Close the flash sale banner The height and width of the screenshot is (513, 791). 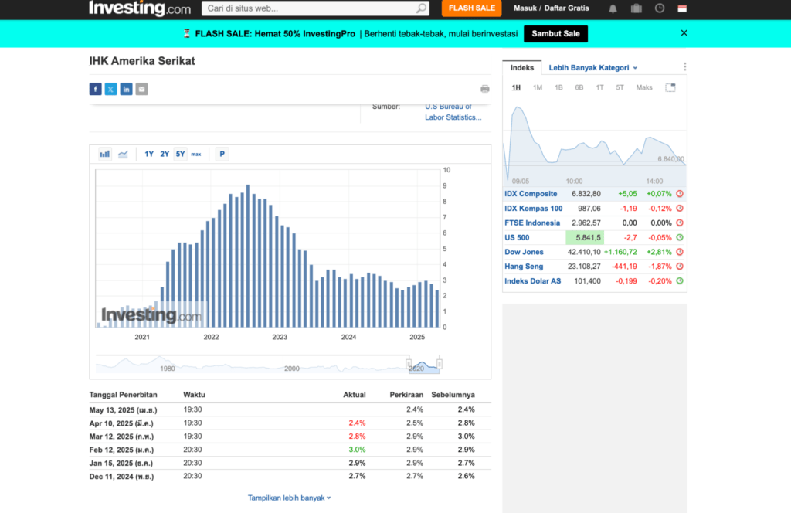coord(684,32)
